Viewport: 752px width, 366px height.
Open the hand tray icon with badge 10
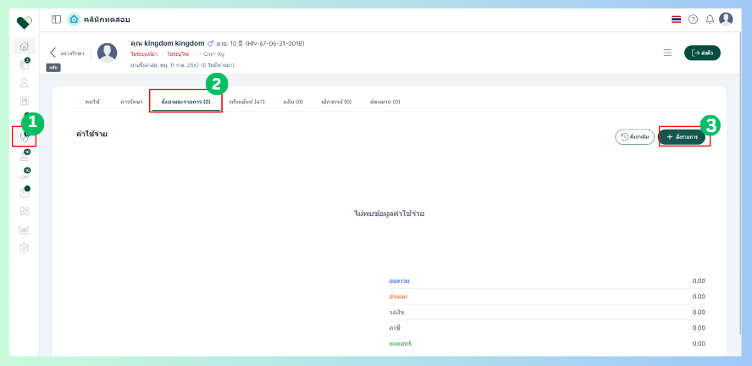pos(25,175)
